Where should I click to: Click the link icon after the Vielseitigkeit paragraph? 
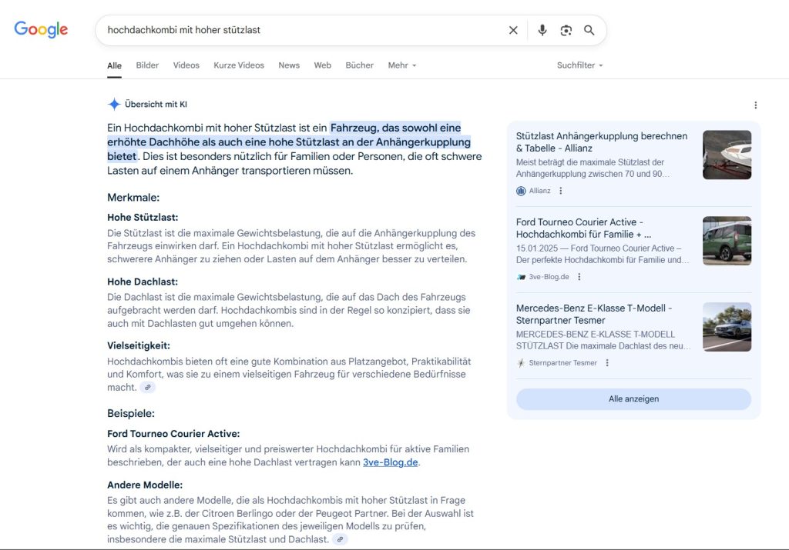point(147,387)
